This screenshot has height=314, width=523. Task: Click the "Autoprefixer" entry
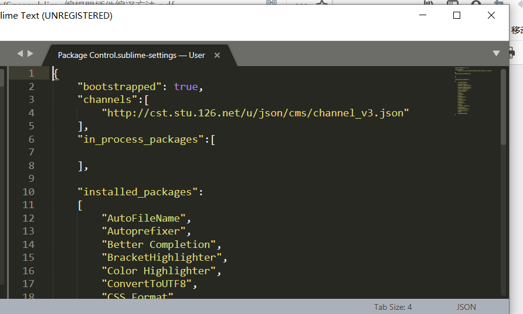pyautogui.click(x=144, y=231)
